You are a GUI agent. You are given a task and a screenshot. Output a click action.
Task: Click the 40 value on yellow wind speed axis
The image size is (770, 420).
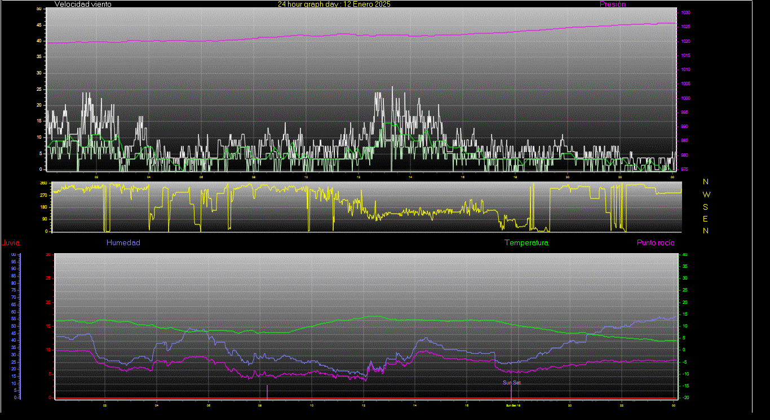point(39,41)
